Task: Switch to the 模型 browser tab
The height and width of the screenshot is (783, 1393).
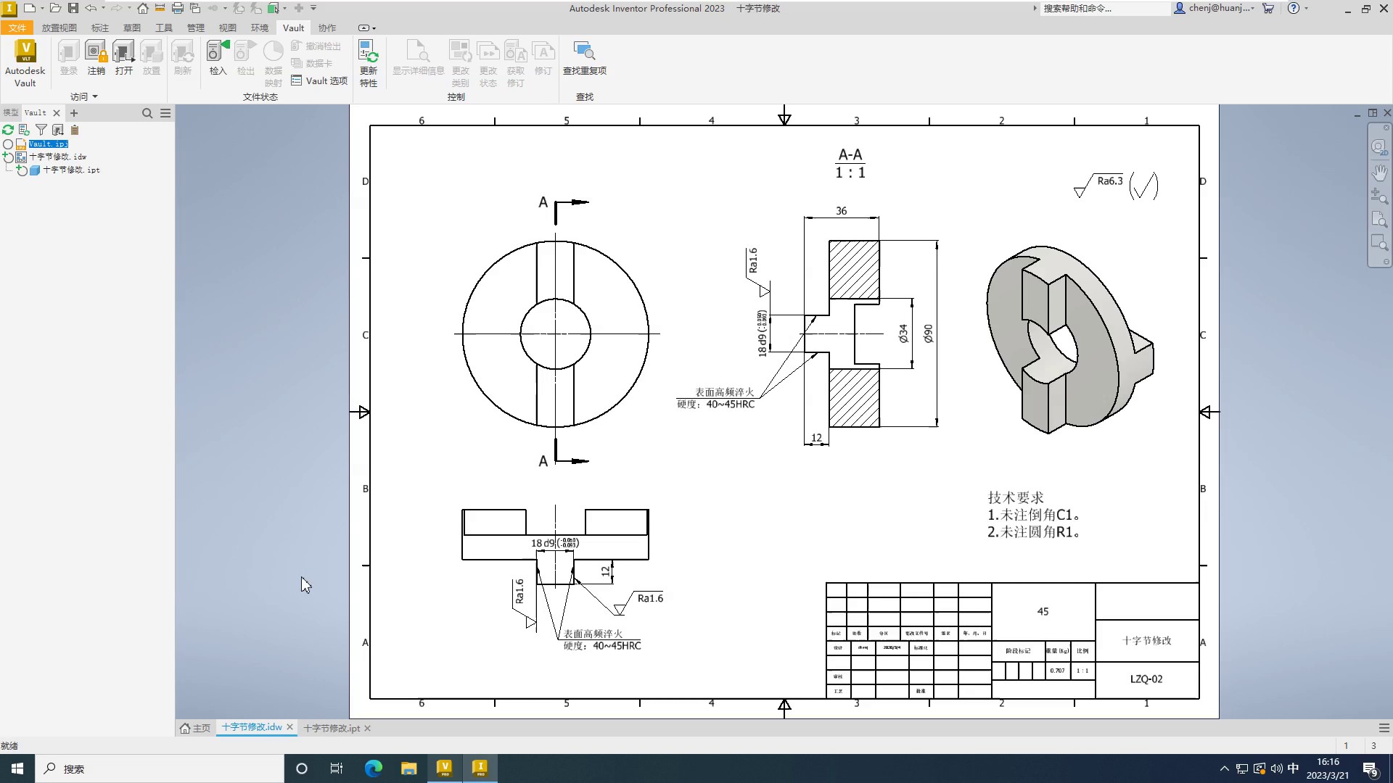Action: coord(10,112)
